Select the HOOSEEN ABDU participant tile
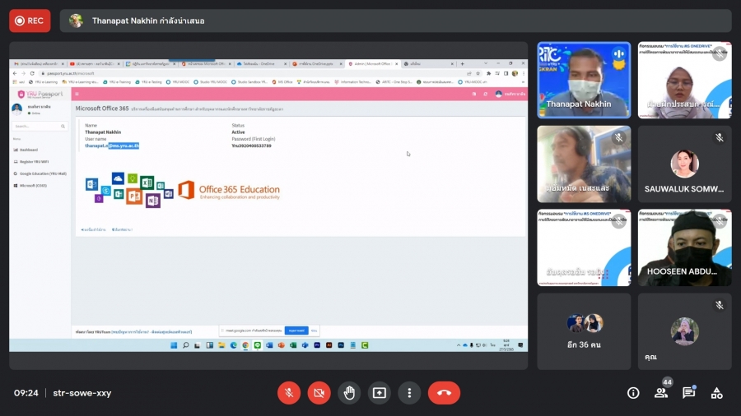741x416 pixels. (x=684, y=247)
